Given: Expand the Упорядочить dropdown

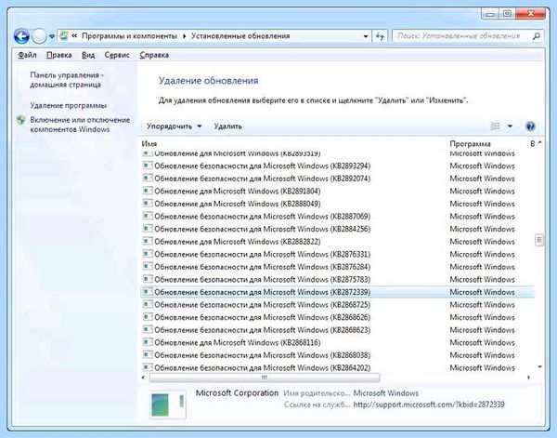Looking at the screenshot, I should (x=175, y=126).
